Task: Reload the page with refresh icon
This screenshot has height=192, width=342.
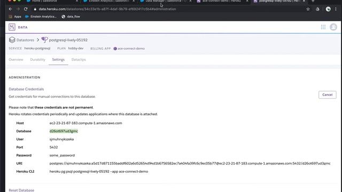Action: pyautogui.click(x=26, y=9)
